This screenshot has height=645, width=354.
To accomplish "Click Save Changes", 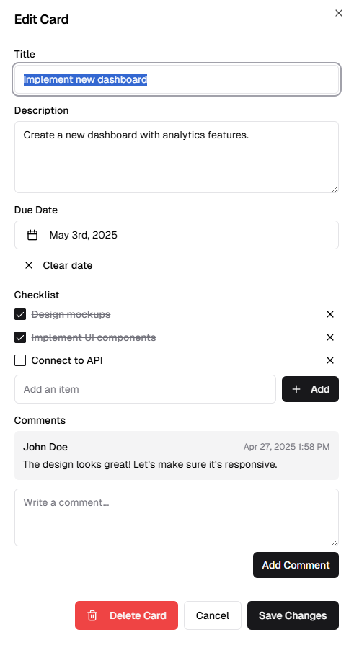I will click(293, 615).
